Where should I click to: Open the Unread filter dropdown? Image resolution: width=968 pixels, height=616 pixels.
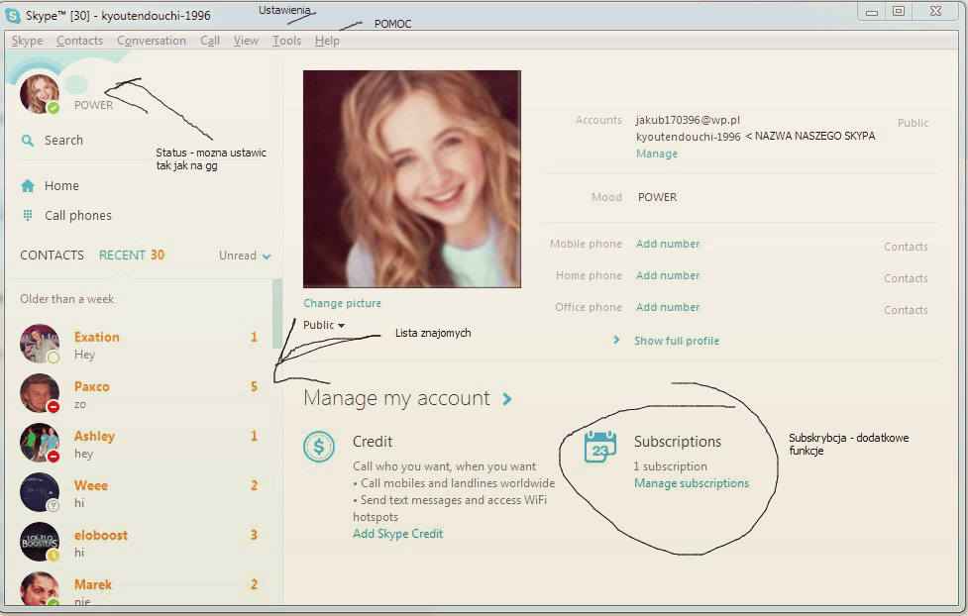pos(245,256)
